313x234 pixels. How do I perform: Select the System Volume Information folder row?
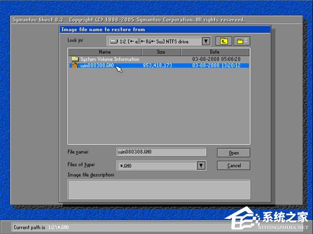point(159,59)
